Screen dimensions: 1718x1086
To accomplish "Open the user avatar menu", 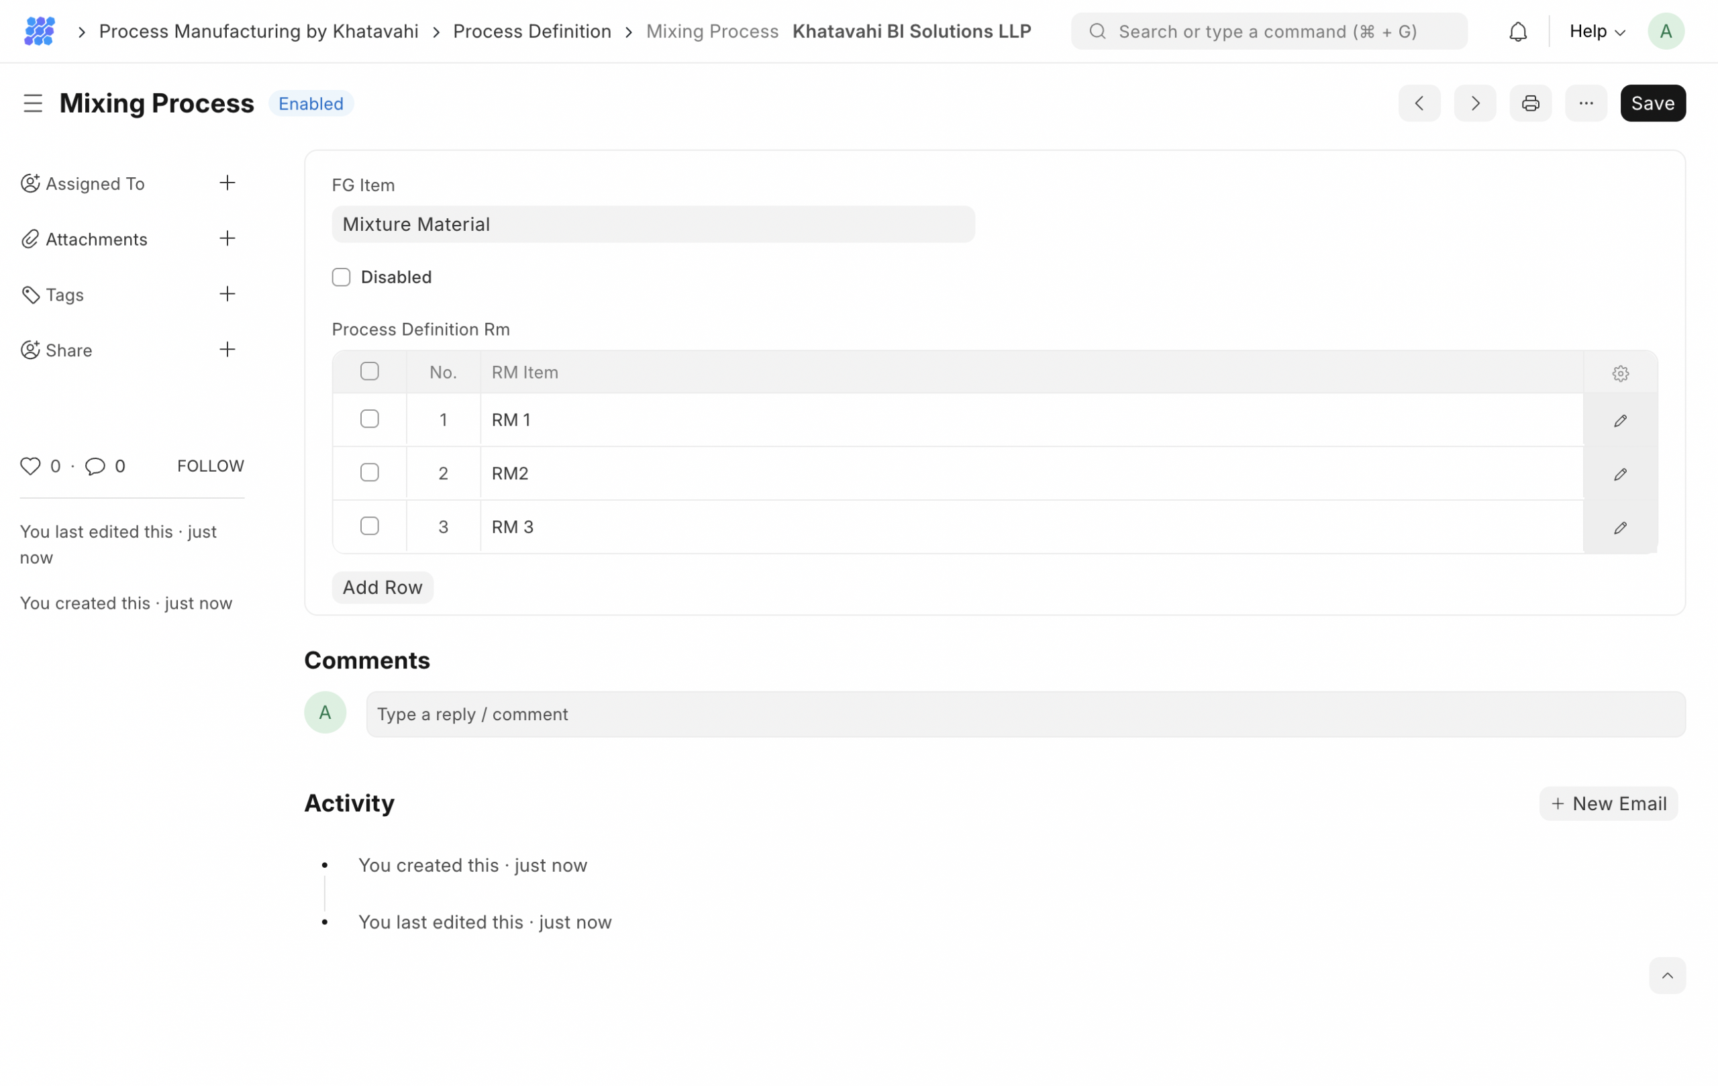I will (1665, 32).
